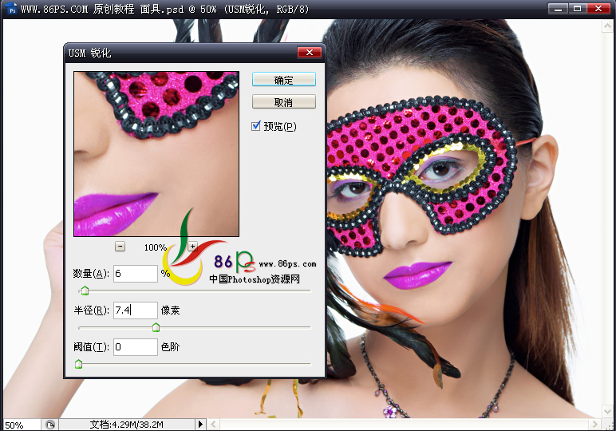Maximize the document window

click(577, 9)
